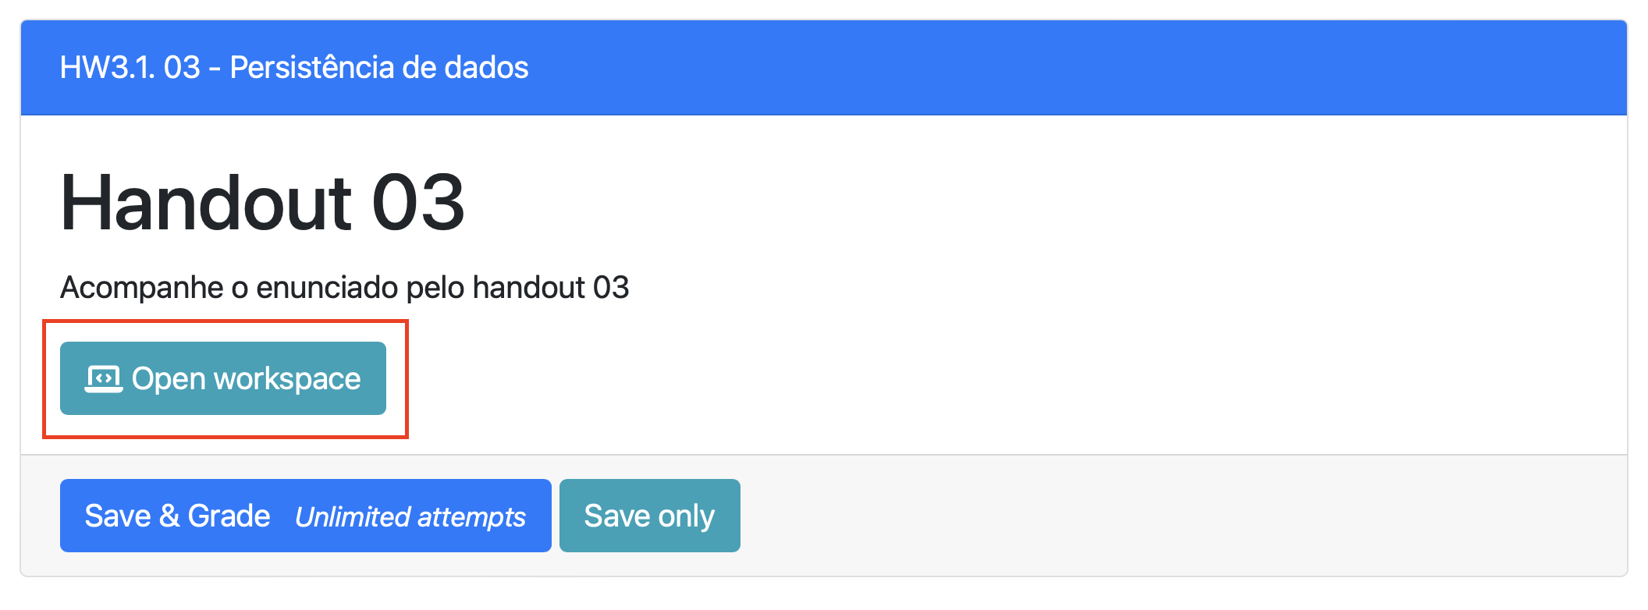The width and height of the screenshot is (1648, 610).
Task: Click 'handout 03' at end of instruction line
Action: (x=551, y=287)
